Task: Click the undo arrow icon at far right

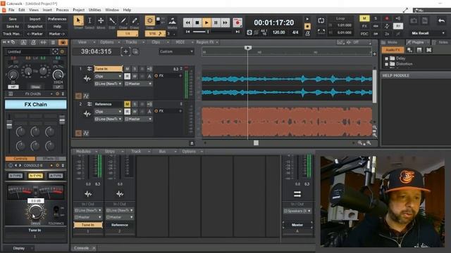Action: click(x=441, y=20)
